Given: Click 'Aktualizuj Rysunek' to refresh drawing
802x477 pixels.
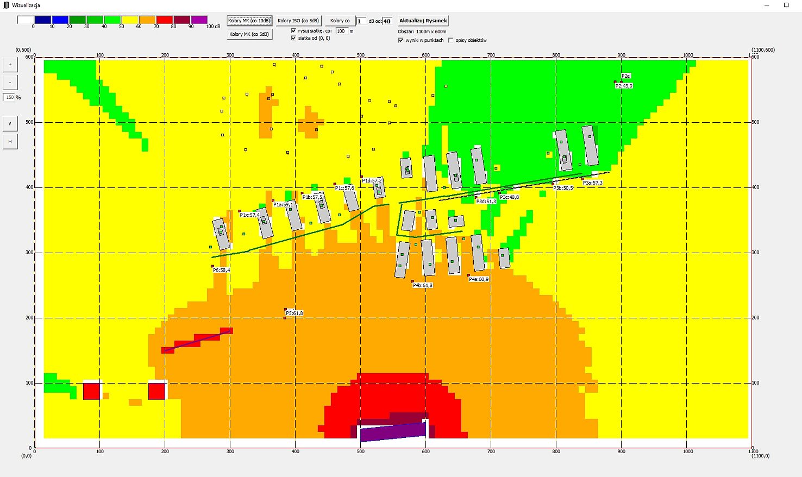Looking at the screenshot, I should click(423, 21).
